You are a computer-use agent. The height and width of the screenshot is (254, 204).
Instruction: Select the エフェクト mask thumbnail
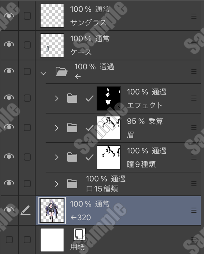coord(109,98)
